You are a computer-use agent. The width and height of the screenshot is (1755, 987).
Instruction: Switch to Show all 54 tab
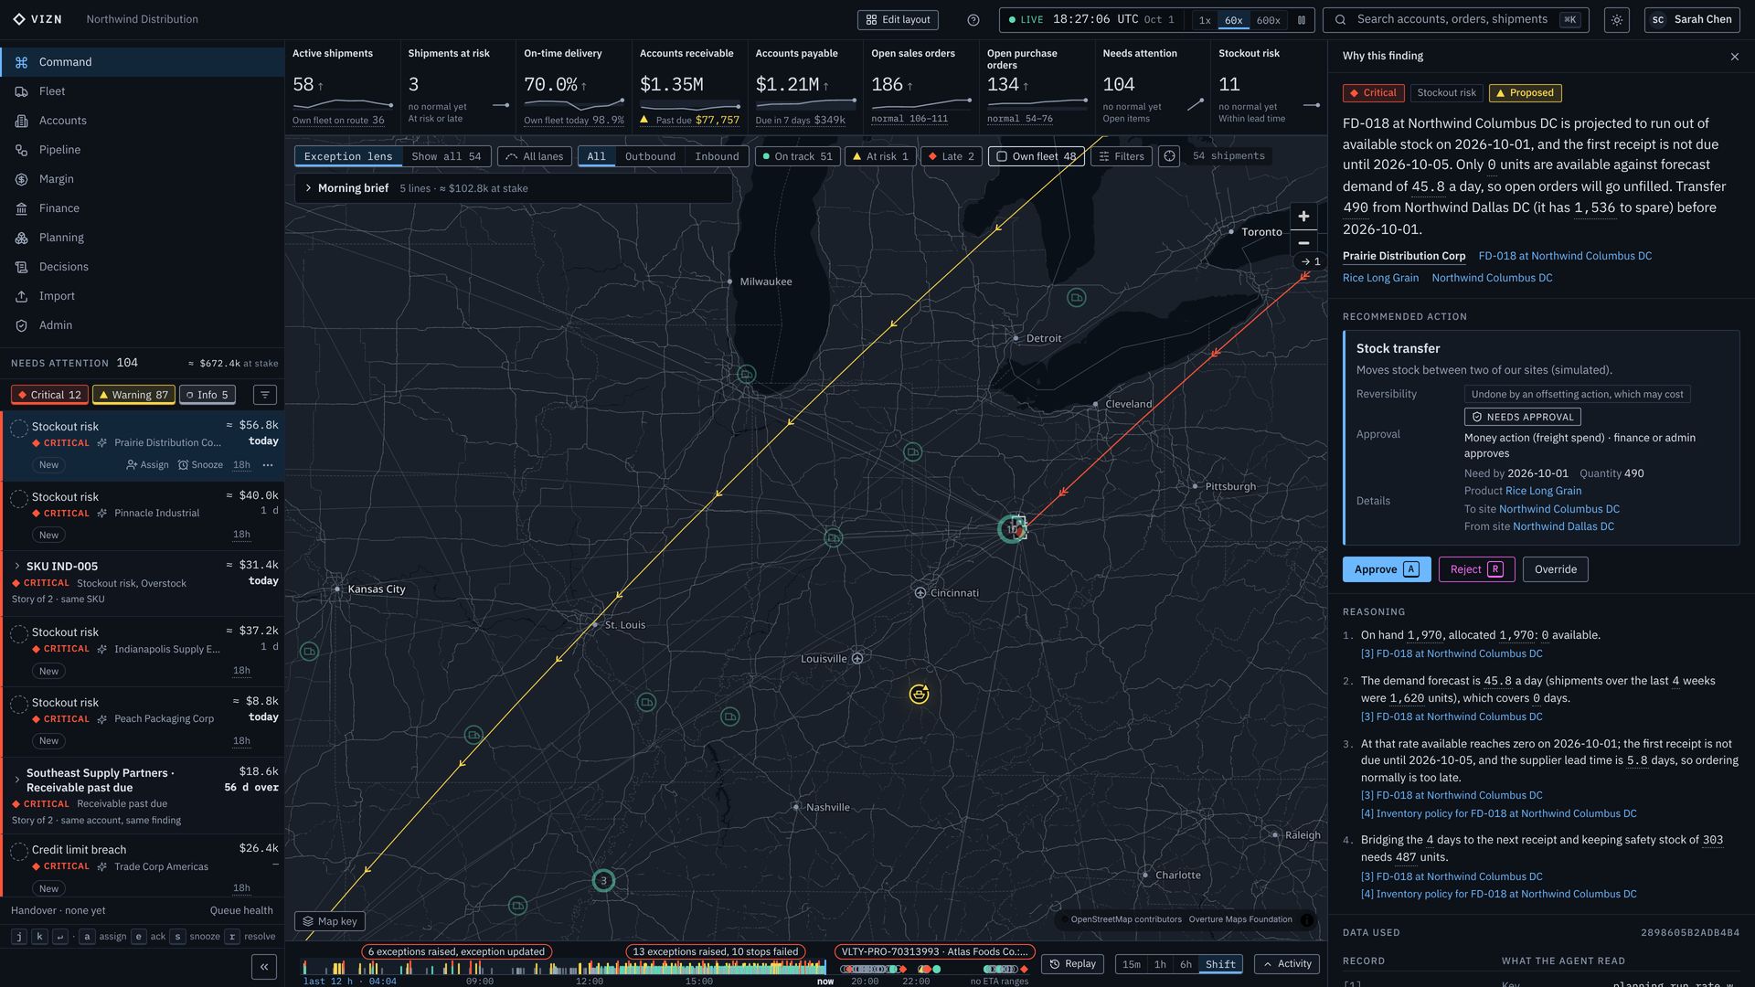pyautogui.click(x=446, y=156)
